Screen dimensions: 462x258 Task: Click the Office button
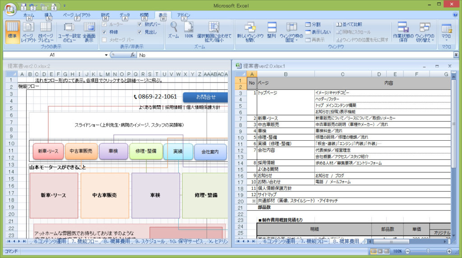[x=10, y=9]
